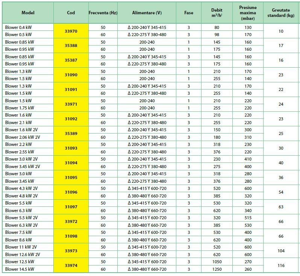The height and width of the screenshot is (276, 300).
Task: Click the Frecventa (Hz) column header
Action: pyautogui.click(x=103, y=12)
